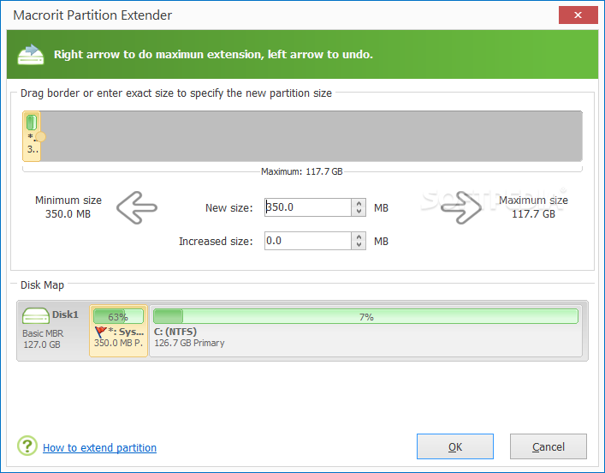Screen dimensions: 605x473
Task: Click the red flag system partition icon
Action: point(100,332)
